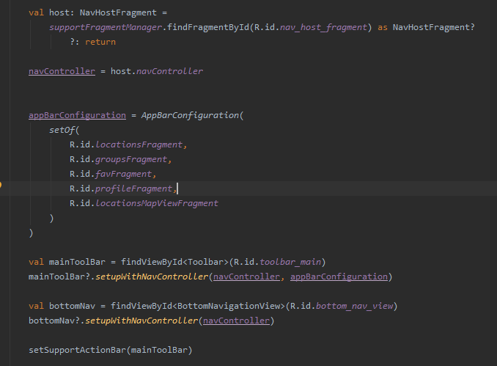Click the Toolbar type parameter in findViewById

coord(209,262)
